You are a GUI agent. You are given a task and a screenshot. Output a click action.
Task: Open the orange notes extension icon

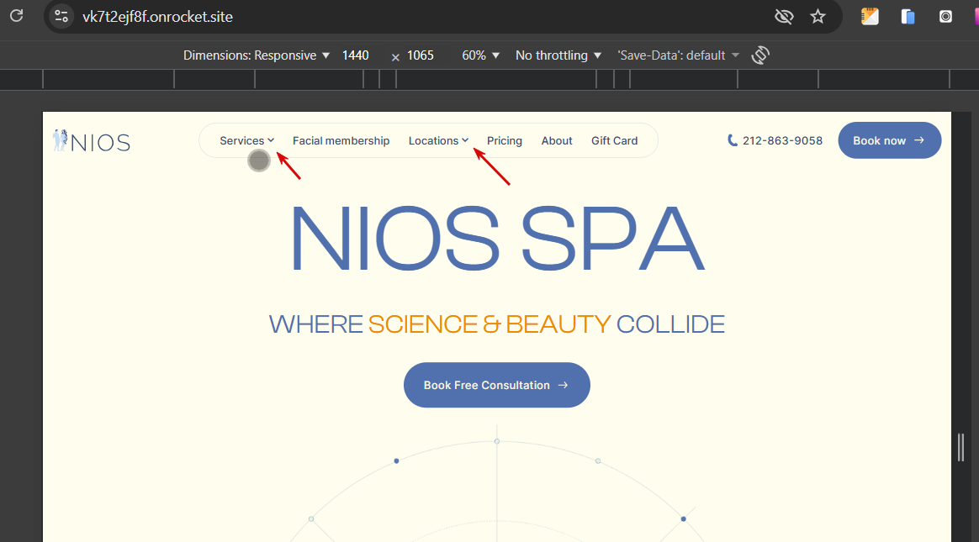pyautogui.click(x=870, y=17)
